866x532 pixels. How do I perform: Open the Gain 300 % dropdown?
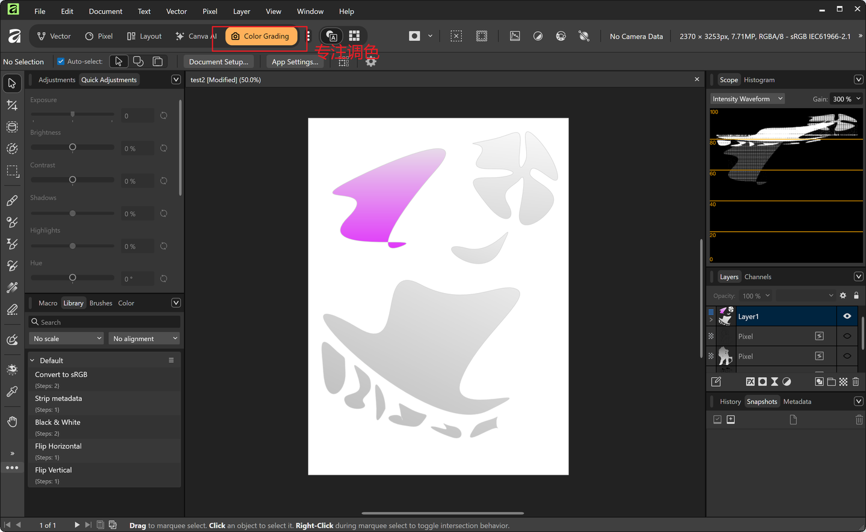(x=847, y=98)
